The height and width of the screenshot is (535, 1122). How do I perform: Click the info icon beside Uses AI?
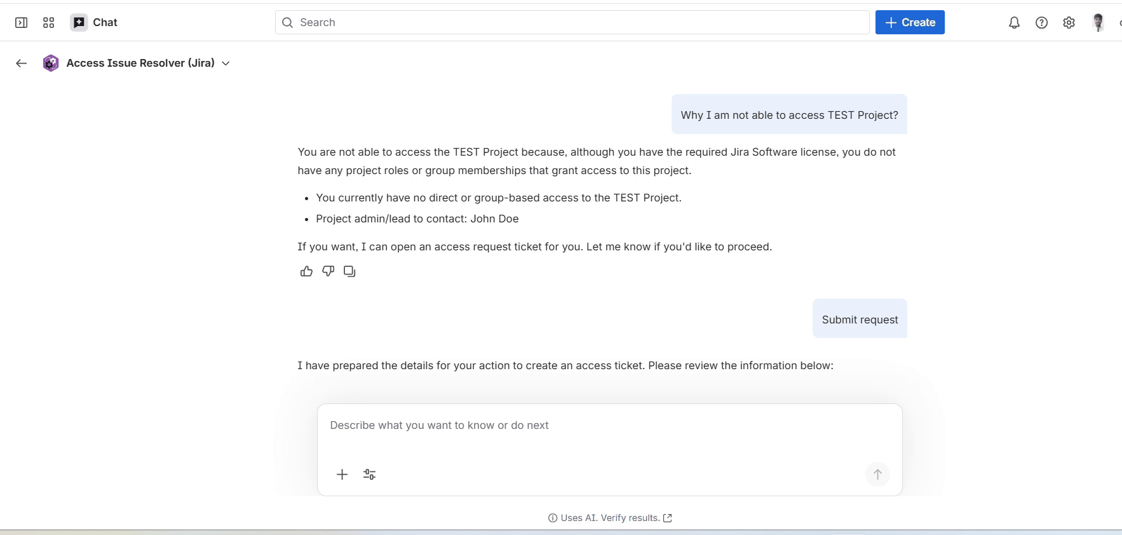coord(553,518)
